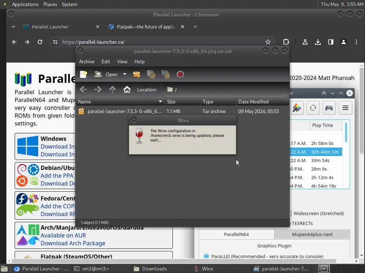Click the Location path field

click(226, 90)
